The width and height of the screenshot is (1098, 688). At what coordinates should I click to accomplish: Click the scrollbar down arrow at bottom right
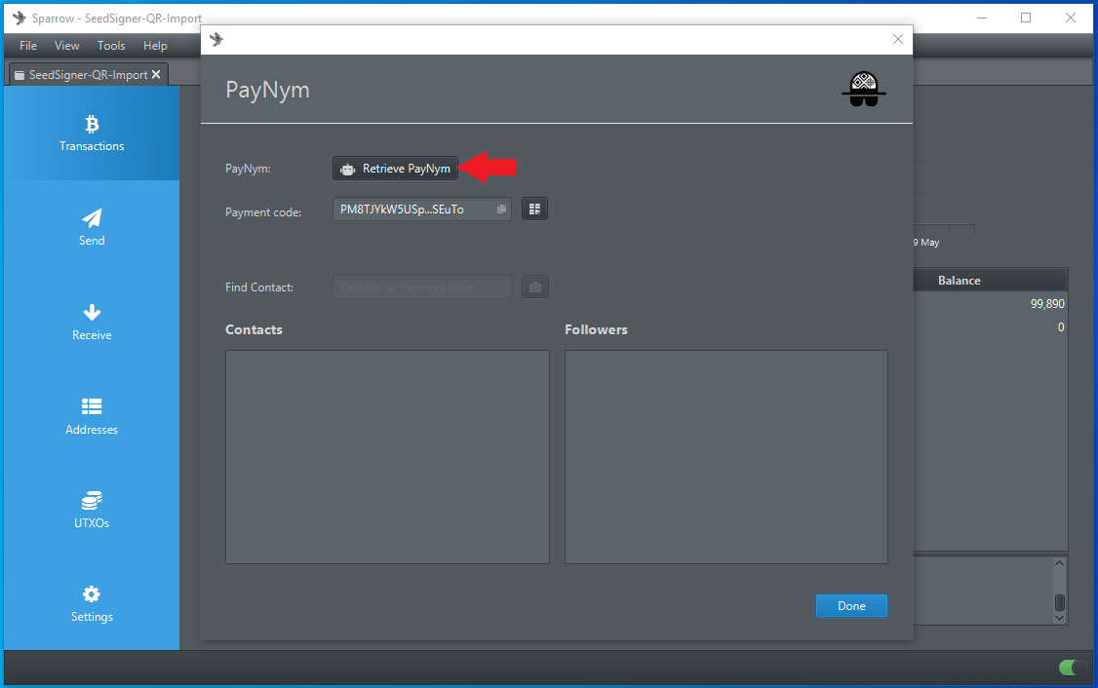click(1060, 617)
